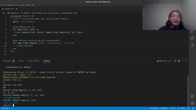Click the Problems count badge
This screenshot has width=196, height=110.
13,61
